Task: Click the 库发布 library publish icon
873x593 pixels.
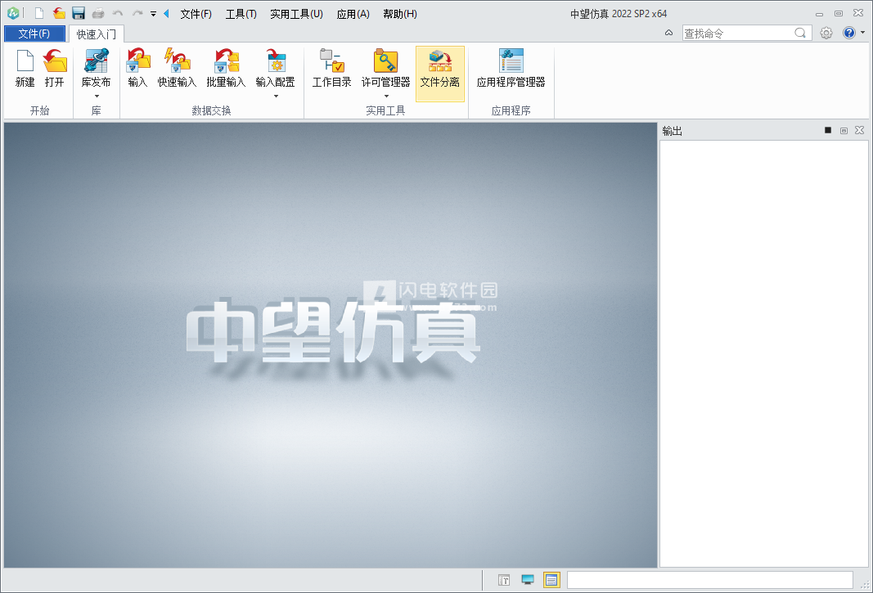Action: (96, 61)
